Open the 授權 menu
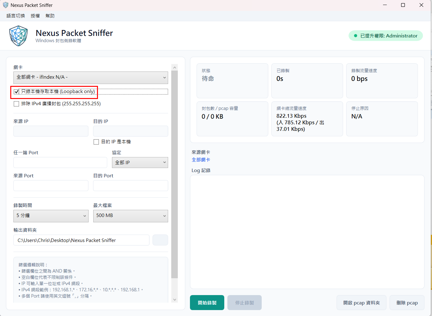Image resolution: width=432 pixels, height=316 pixels. (35, 16)
